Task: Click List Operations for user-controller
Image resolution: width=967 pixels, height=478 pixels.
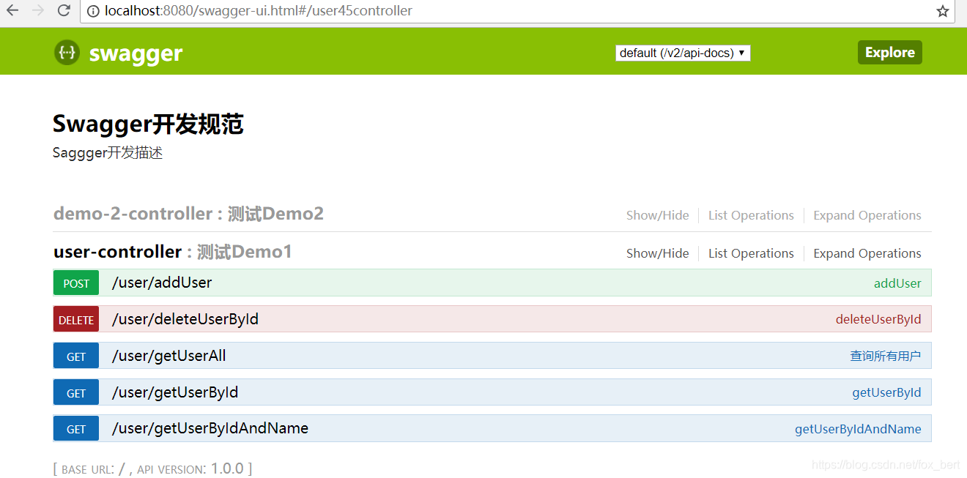Action: [x=751, y=253]
